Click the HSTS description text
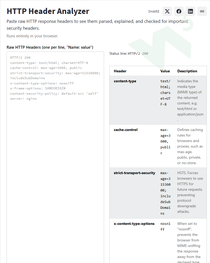Image resolution: width=210 pixels, height=263 pixels. (x=190, y=192)
